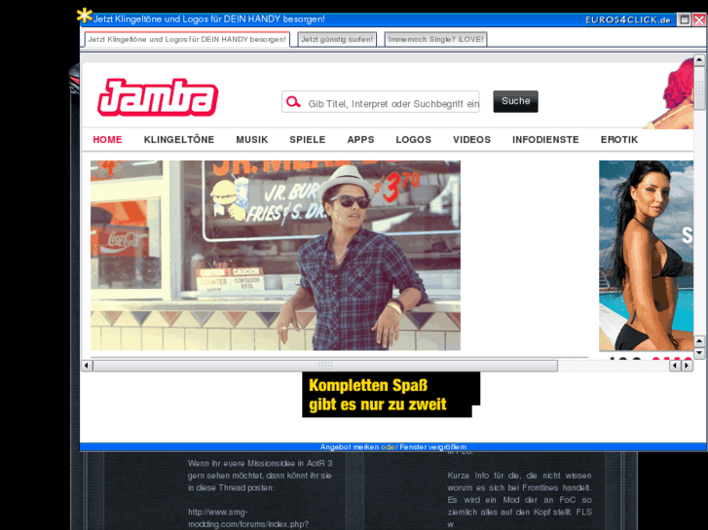
Task: Select HOME in the Jamba navigation
Action: point(107,140)
